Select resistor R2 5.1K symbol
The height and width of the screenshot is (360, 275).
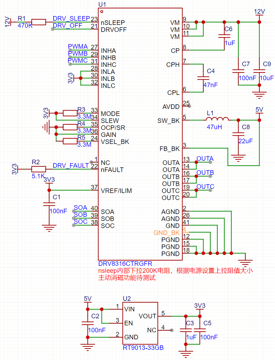click(39, 169)
